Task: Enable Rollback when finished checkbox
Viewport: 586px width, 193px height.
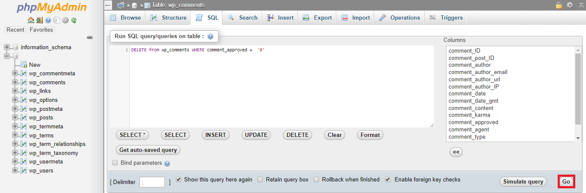Action: tap(316, 180)
